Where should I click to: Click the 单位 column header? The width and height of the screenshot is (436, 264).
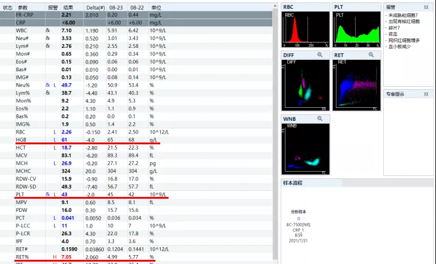(x=157, y=8)
